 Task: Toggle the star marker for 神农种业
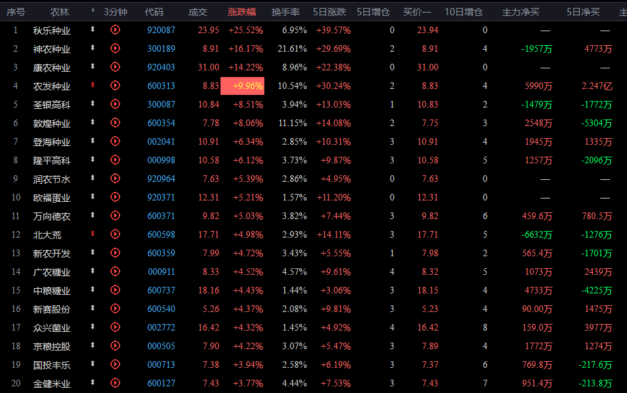[93, 48]
